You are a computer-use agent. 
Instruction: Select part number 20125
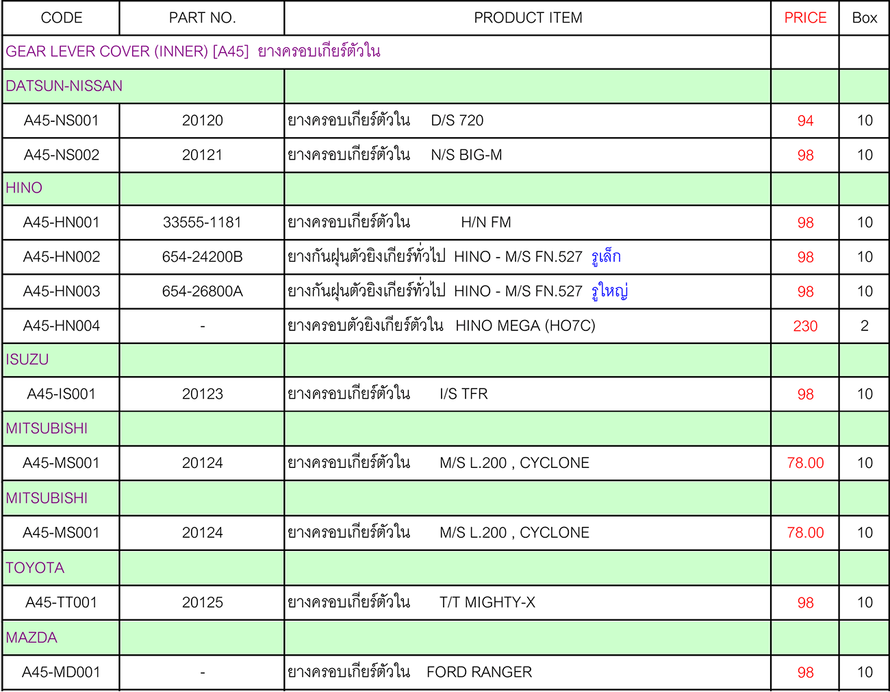click(203, 602)
